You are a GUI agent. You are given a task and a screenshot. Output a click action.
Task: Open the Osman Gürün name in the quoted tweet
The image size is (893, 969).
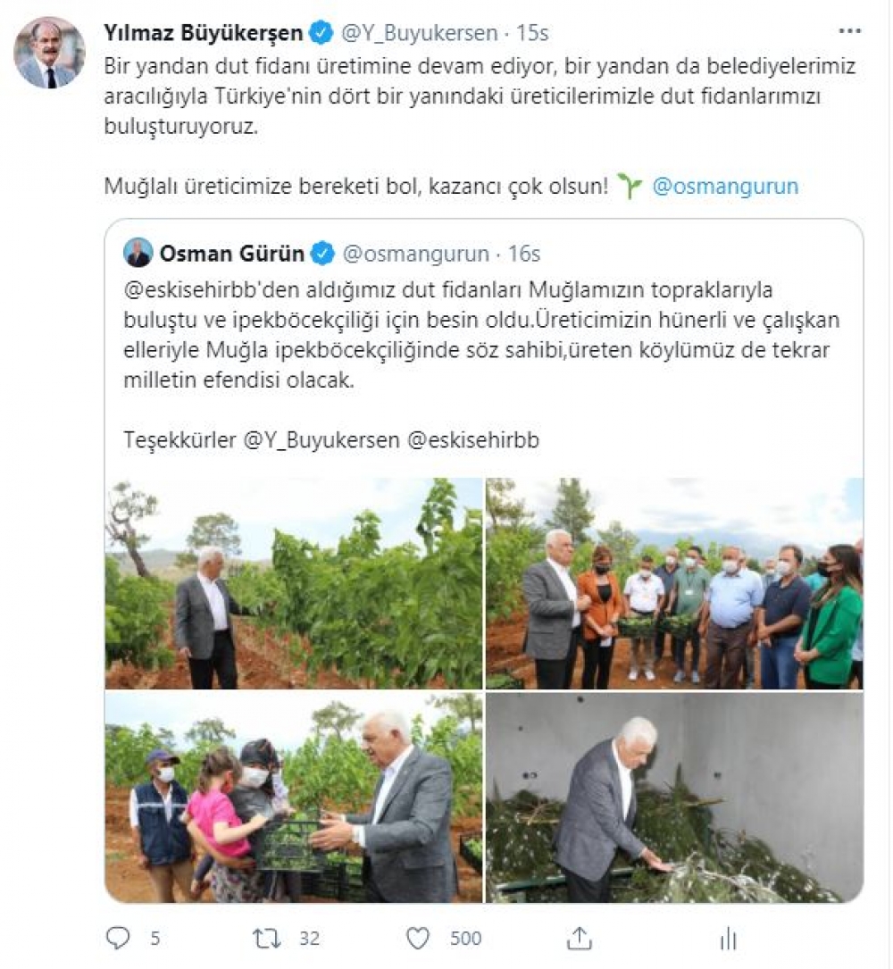pos(232,254)
